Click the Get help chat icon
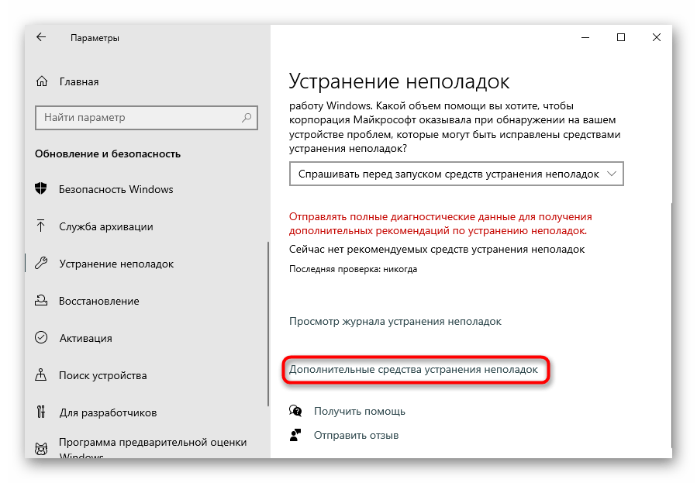Viewport: 697px width, 483px height. pyautogui.click(x=295, y=411)
